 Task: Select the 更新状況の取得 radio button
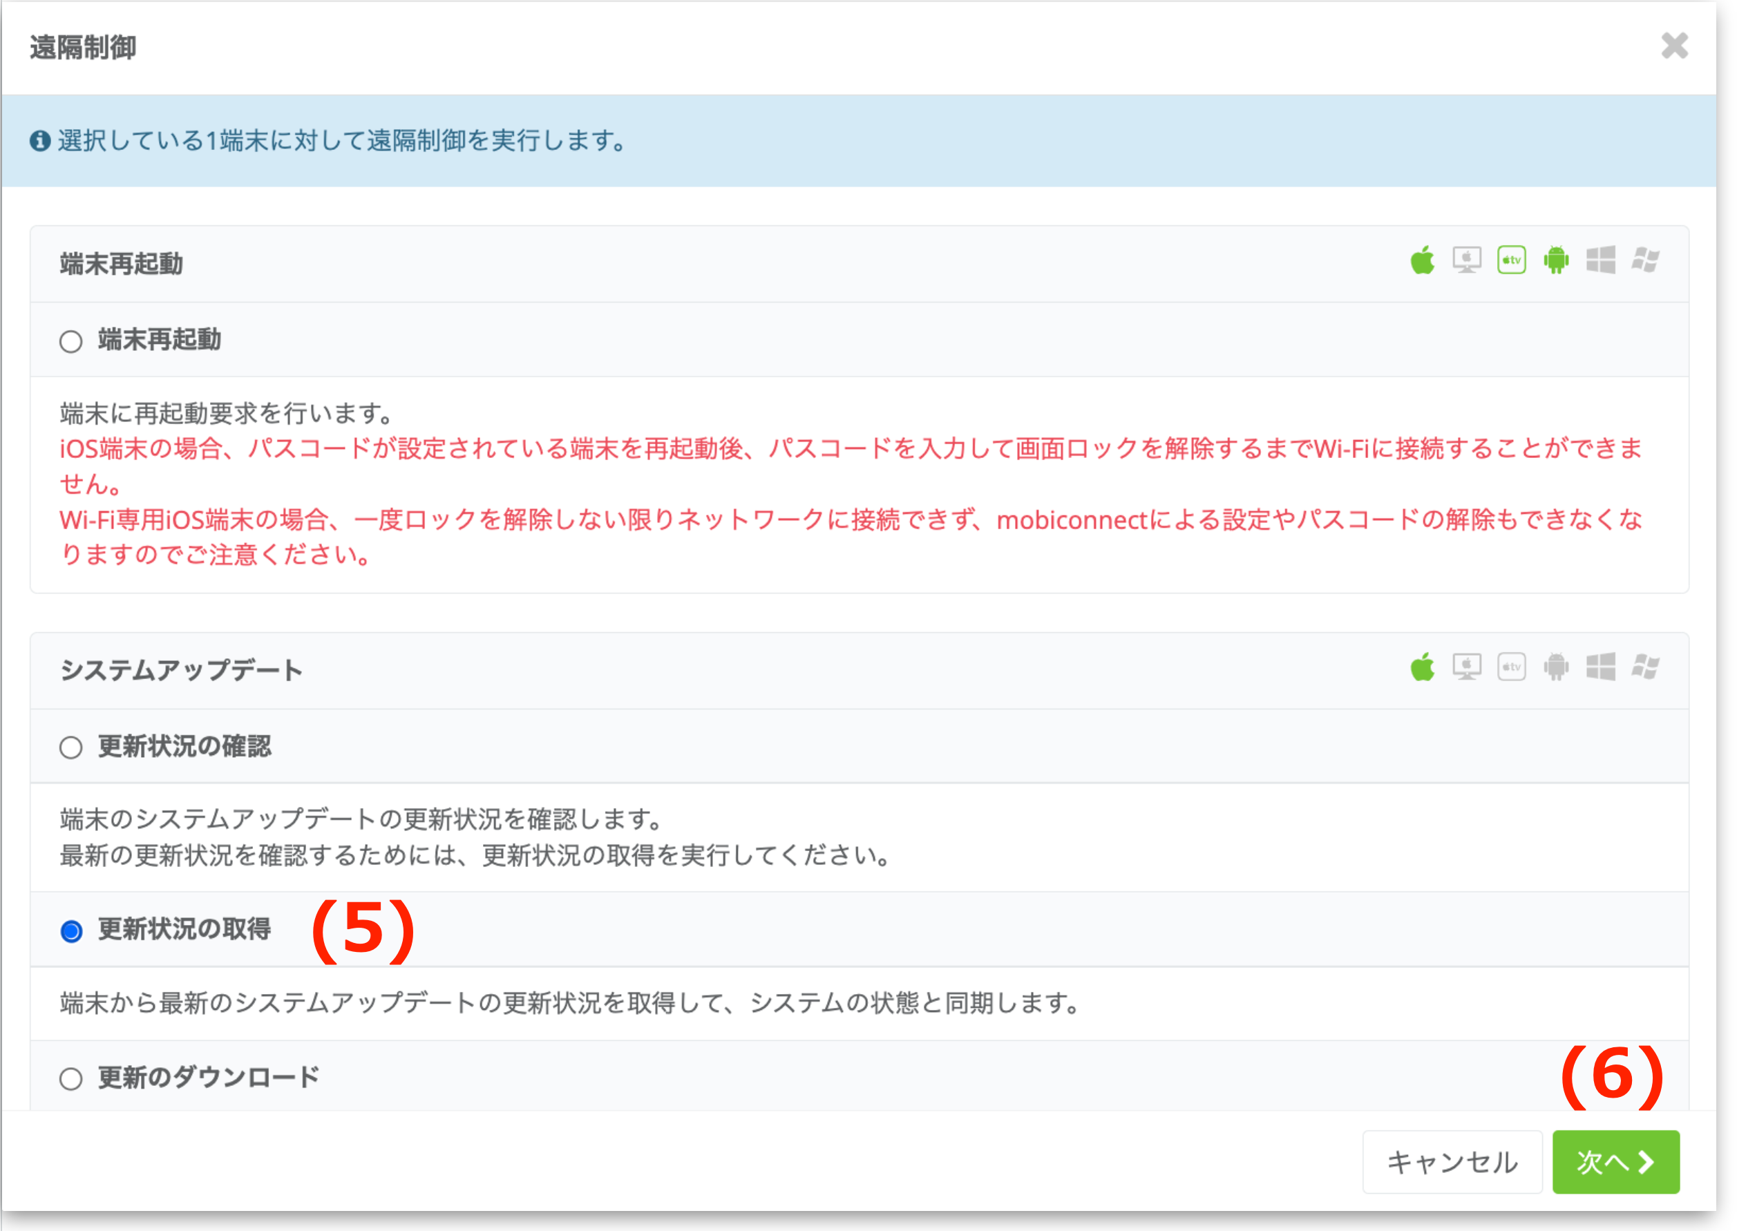pos(70,931)
